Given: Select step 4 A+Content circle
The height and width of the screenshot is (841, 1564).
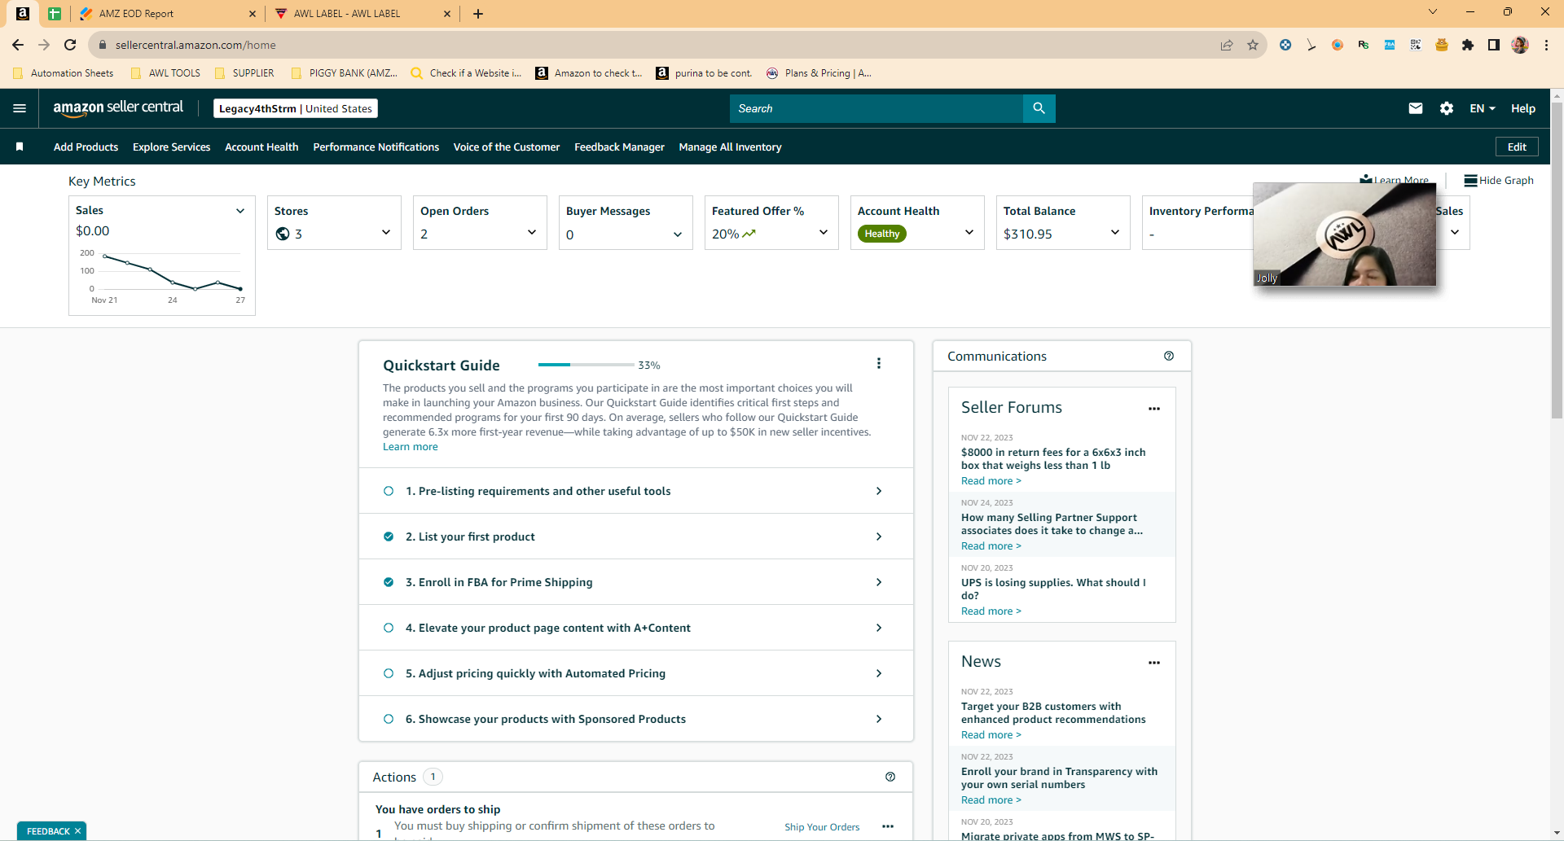Looking at the screenshot, I should 389,628.
